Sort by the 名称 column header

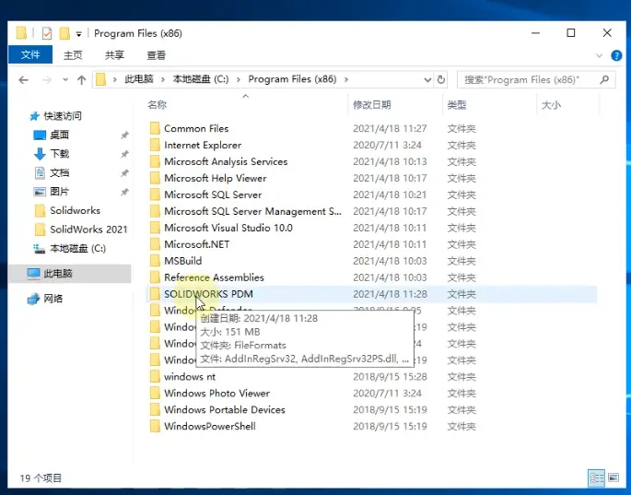pos(157,105)
